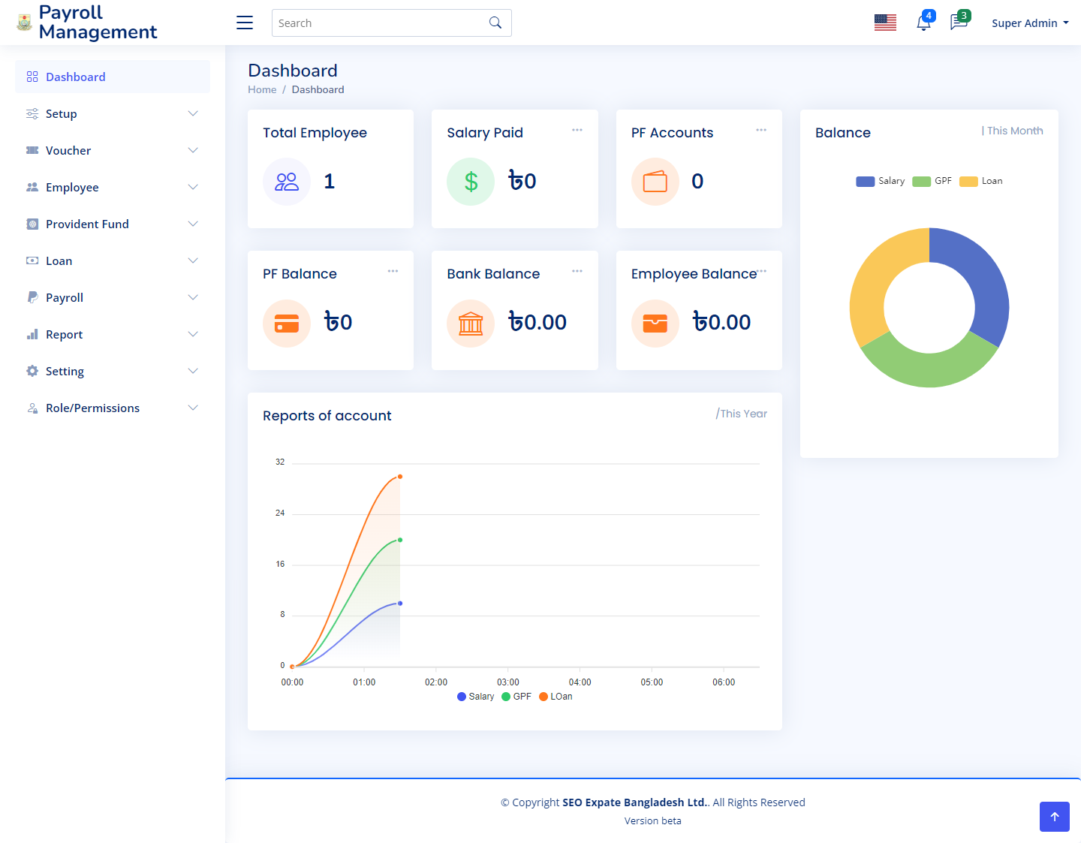
Task: Select the Report sidebar item
Action: pos(113,334)
